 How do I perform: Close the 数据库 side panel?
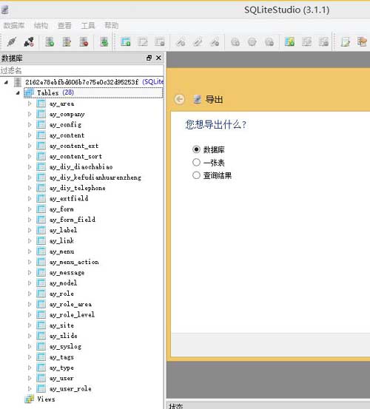pyautogui.click(x=158, y=58)
